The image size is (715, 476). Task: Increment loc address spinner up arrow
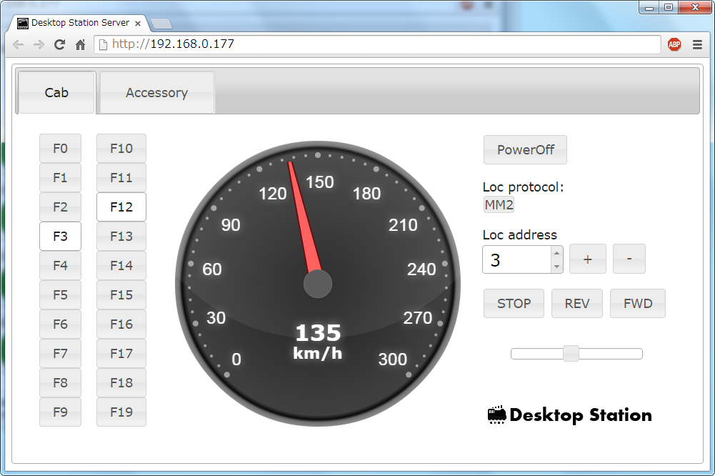[556, 253]
